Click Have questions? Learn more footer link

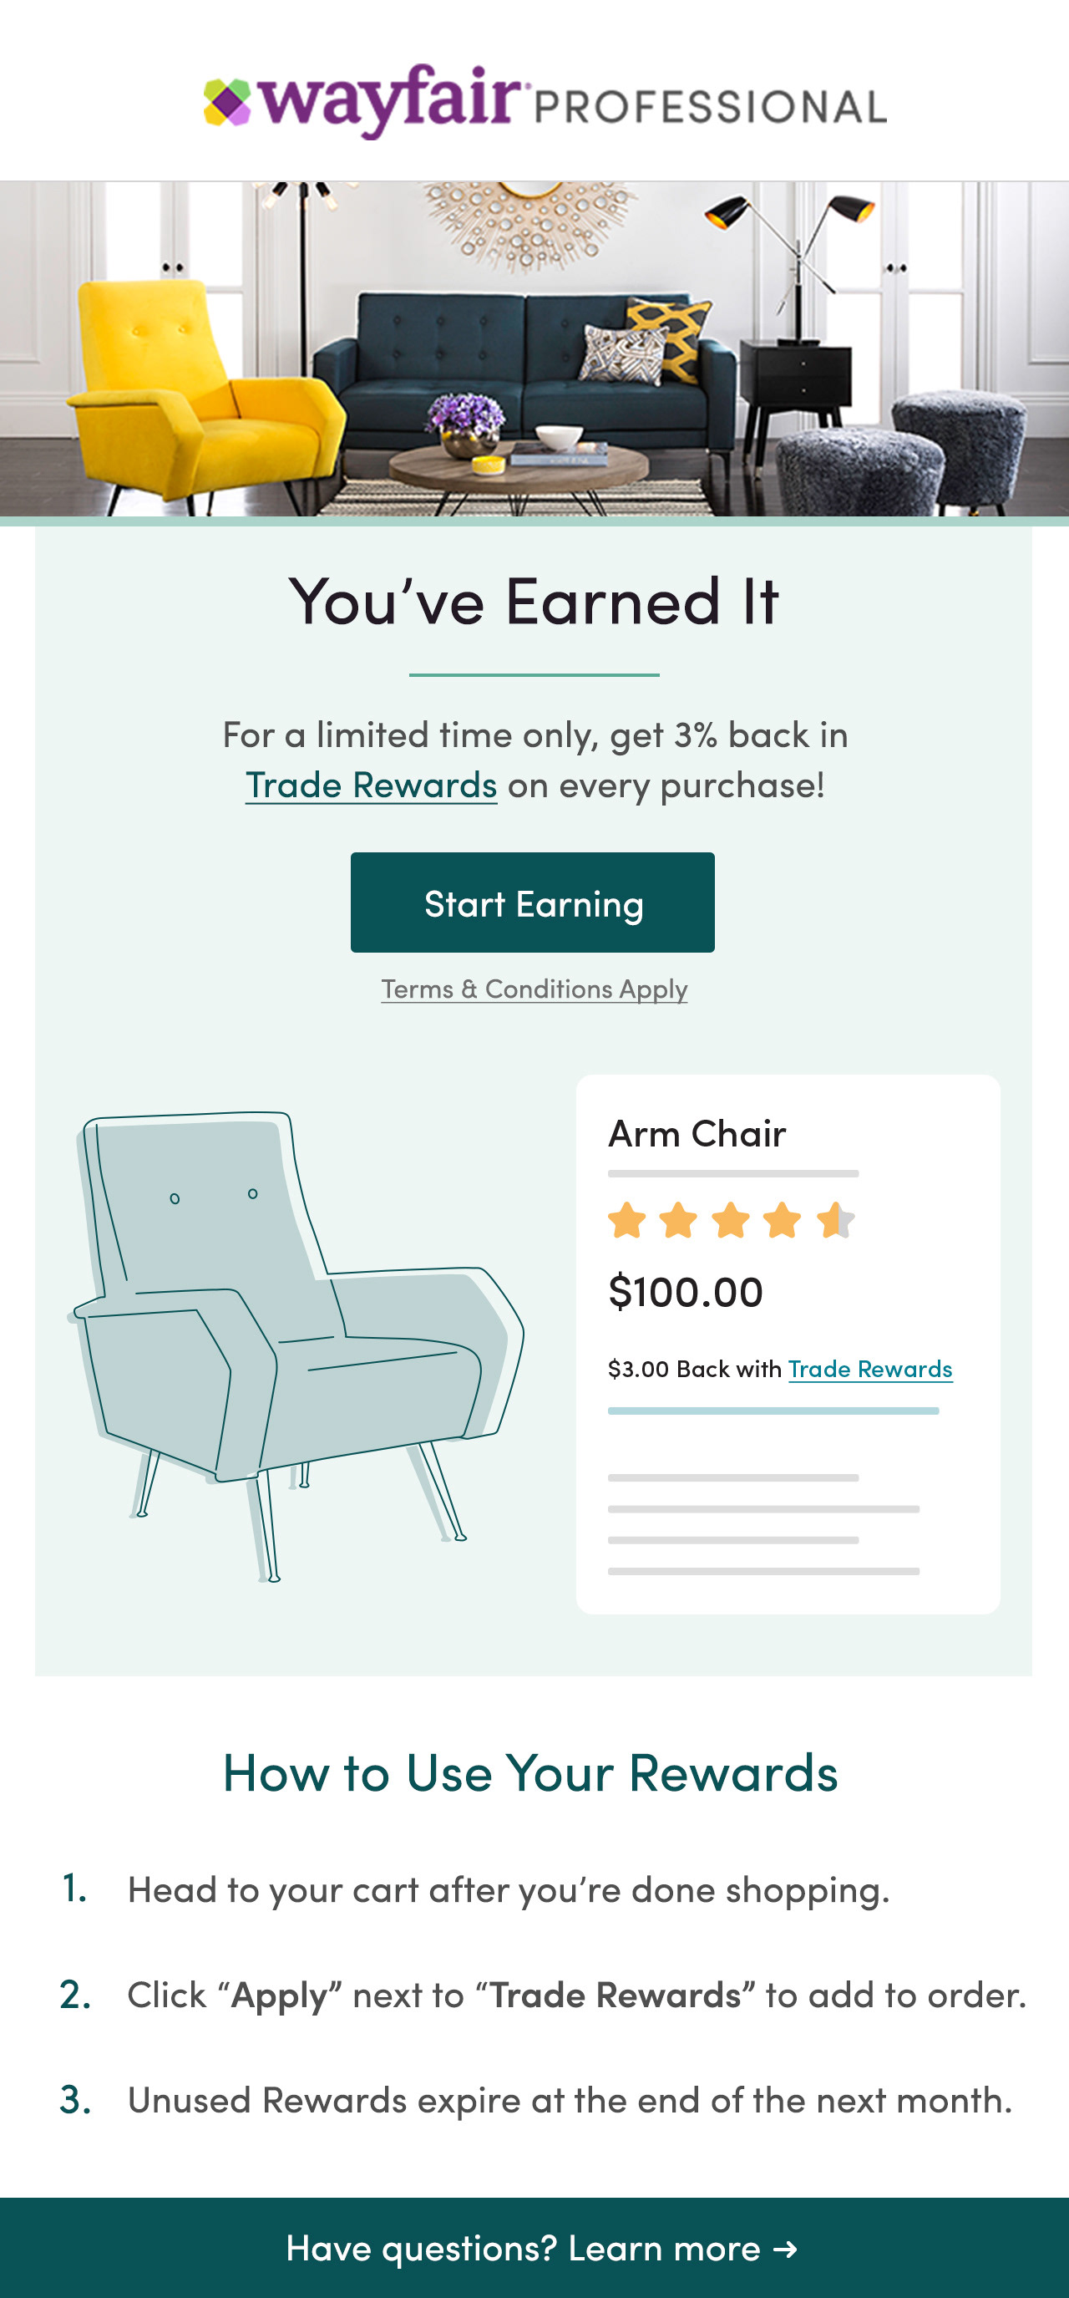540,2249
